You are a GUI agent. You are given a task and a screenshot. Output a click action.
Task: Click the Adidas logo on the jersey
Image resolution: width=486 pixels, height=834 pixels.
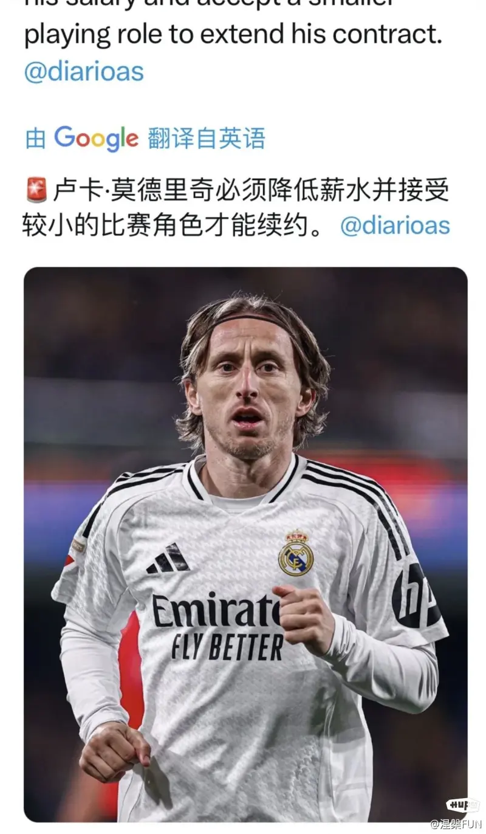tap(168, 558)
